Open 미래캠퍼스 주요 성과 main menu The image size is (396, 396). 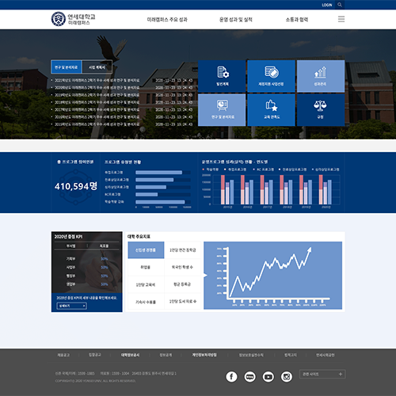point(167,20)
